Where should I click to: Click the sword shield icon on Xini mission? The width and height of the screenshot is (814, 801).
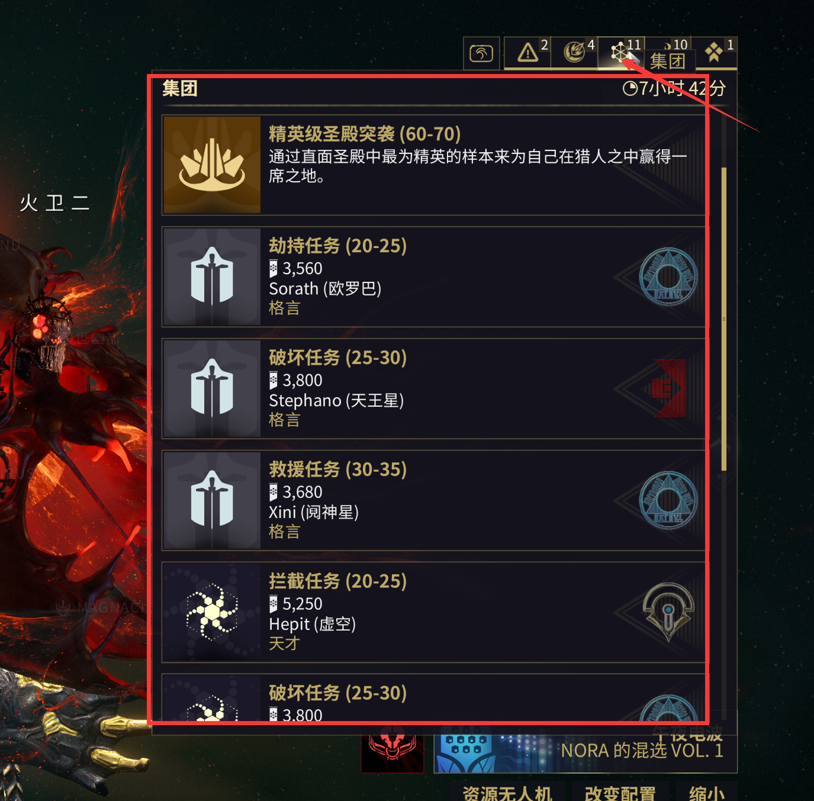click(212, 500)
